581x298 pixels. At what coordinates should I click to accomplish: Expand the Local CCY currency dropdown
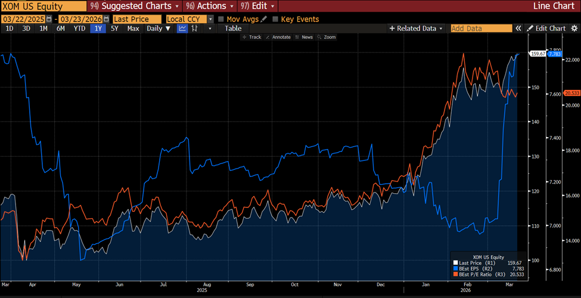point(210,19)
